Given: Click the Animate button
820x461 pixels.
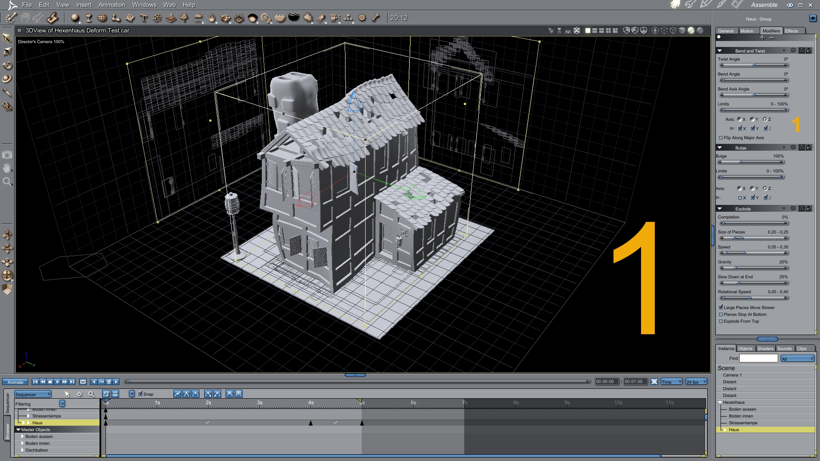Looking at the screenshot, I should (x=15, y=382).
